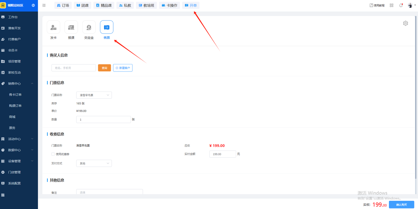Open the 交定金 deposit icon
This screenshot has height=209, width=418.
pos(89,27)
